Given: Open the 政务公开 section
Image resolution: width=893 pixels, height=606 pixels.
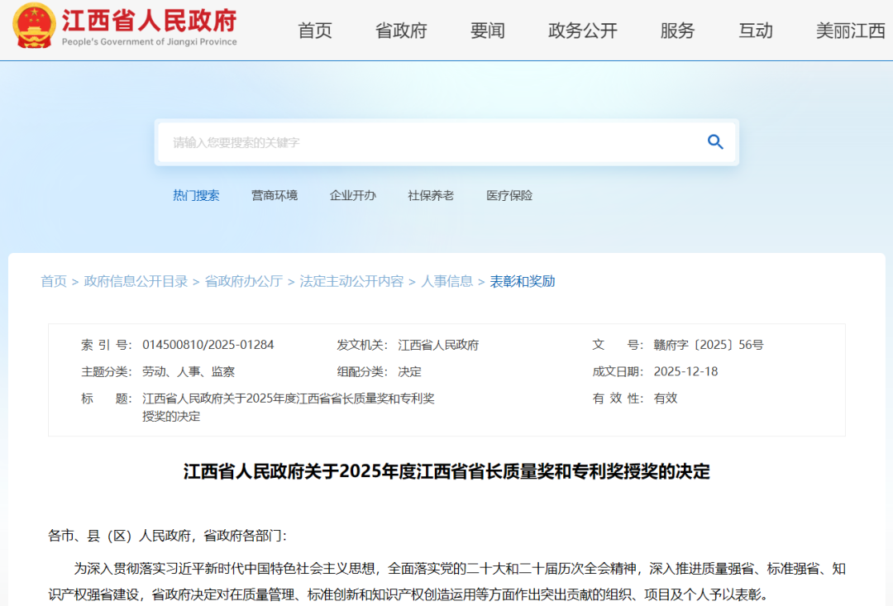Looking at the screenshot, I should (582, 31).
